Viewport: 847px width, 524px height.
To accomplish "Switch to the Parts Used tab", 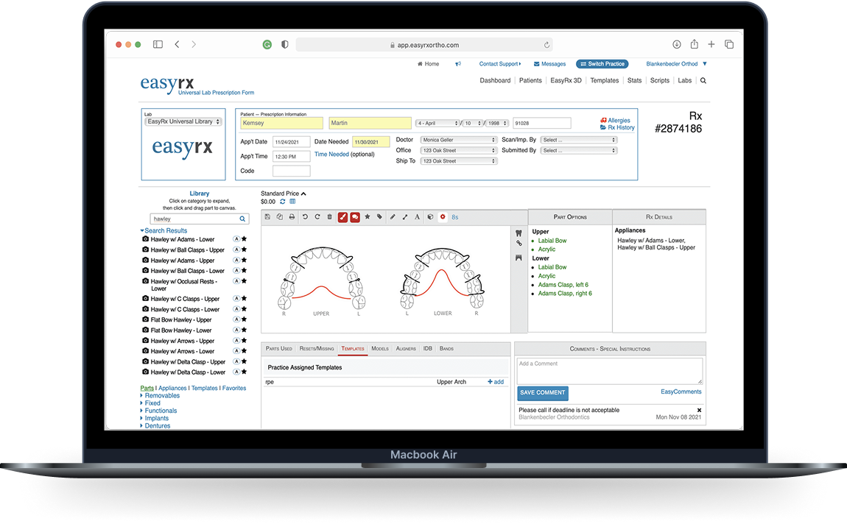I will [x=278, y=349].
